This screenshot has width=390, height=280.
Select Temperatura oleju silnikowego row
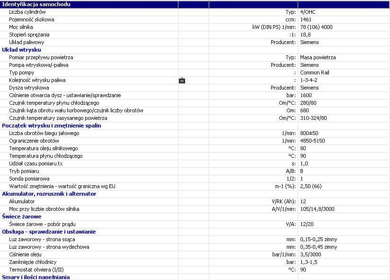tap(195, 149)
